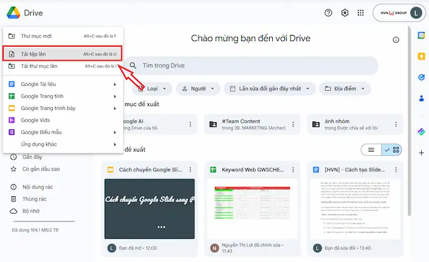Open Cách chuyển Google Slide thumbnail
The width and height of the screenshot is (429, 262).
pos(150,208)
